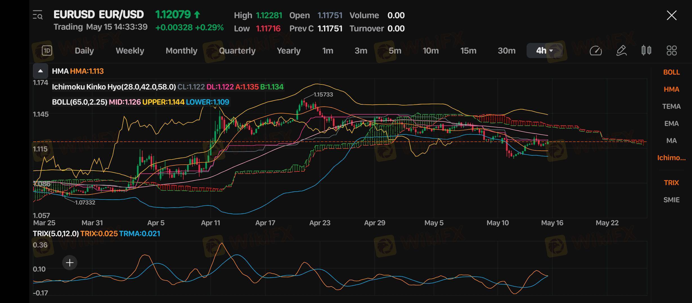Image resolution: width=692 pixels, height=303 pixels.
Task: Click the 1D intraday view icon
Action: pyautogui.click(x=47, y=50)
